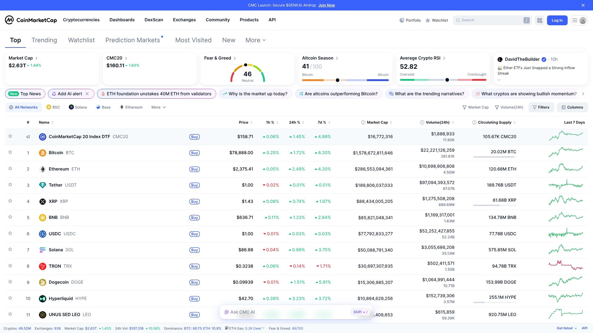Click the XRP coin logo
The width and height of the screenshot is (593, 333).
pyautogui.click(x=43, y=202)
